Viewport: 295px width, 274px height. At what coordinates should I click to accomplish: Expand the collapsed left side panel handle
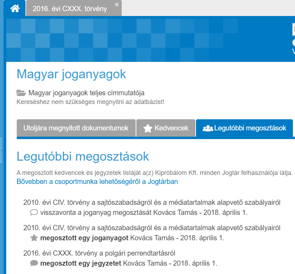(x=1, y=150)
